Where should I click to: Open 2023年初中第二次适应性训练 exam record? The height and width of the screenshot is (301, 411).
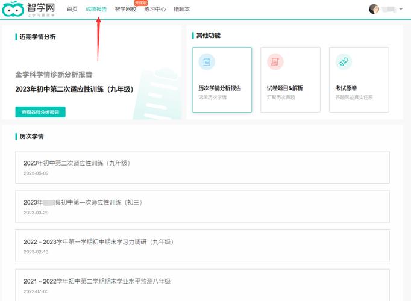[202, 167]
